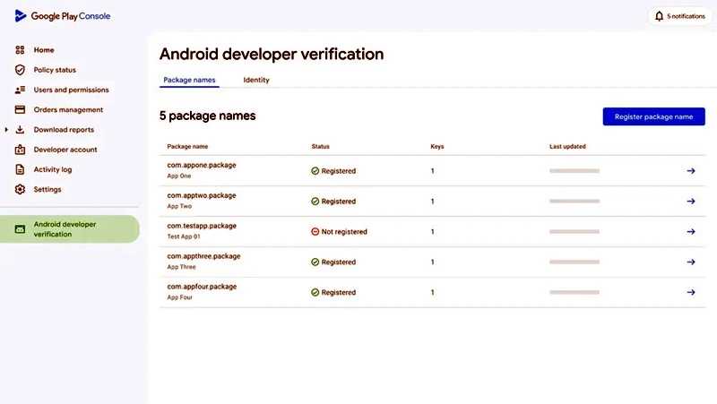The image size is (717, 404).
Task: Open the 5 notifications button
Action: tap(680, 16)
